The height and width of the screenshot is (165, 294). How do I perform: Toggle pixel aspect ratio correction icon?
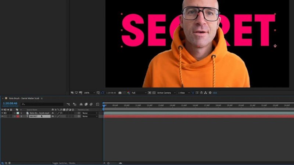(x=193, y=93)
